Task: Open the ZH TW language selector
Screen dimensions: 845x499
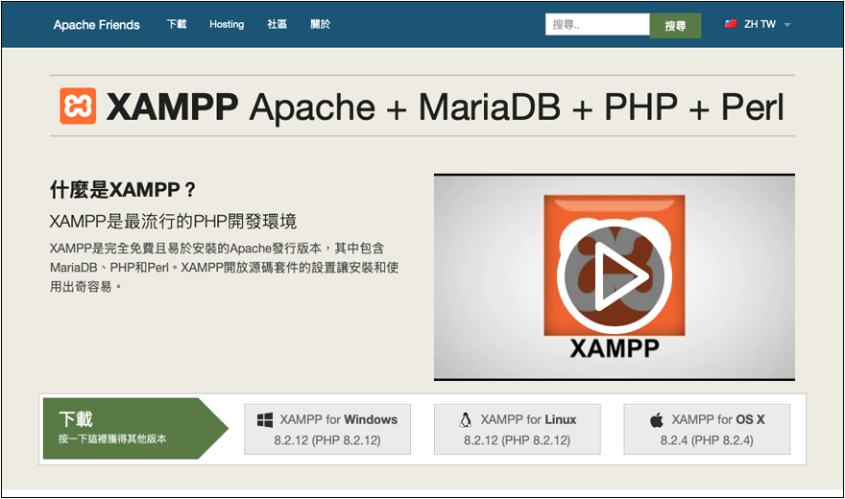Action: (760, 24)
